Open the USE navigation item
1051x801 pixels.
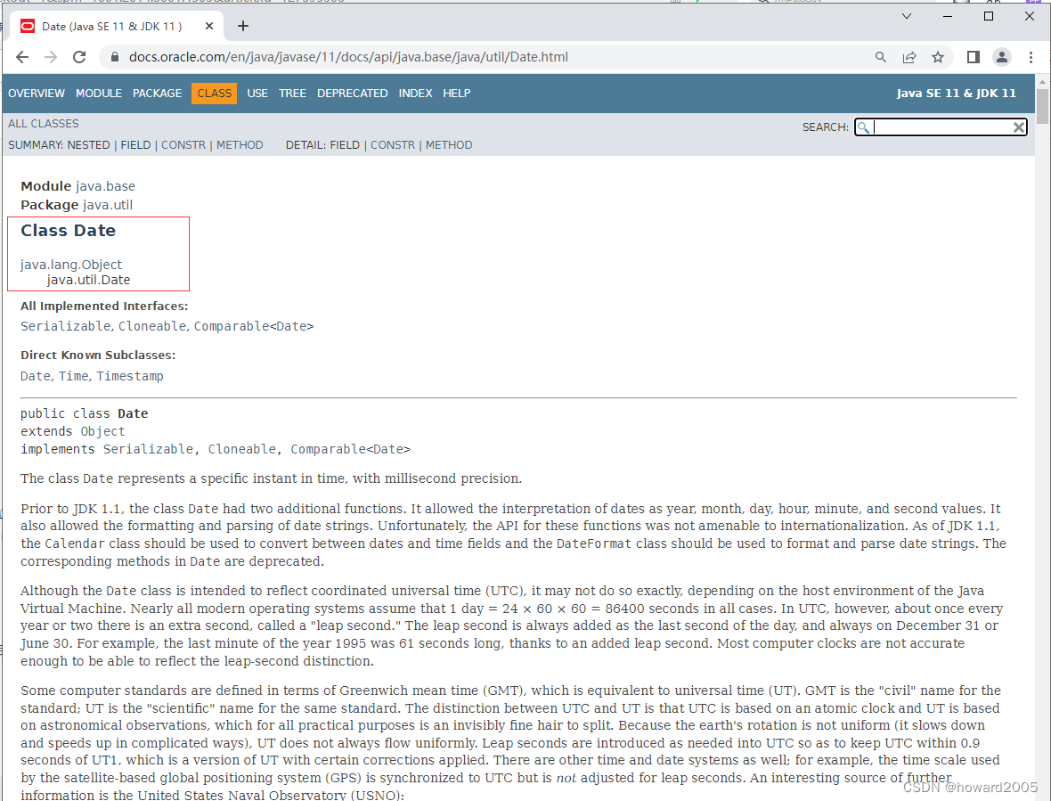coord(257,94)
